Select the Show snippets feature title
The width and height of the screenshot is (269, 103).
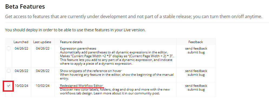[91, 71]
